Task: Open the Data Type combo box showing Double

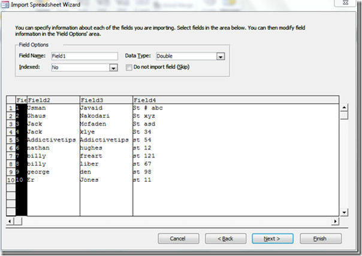Action: pyautogui.click(x=191, y=56)
